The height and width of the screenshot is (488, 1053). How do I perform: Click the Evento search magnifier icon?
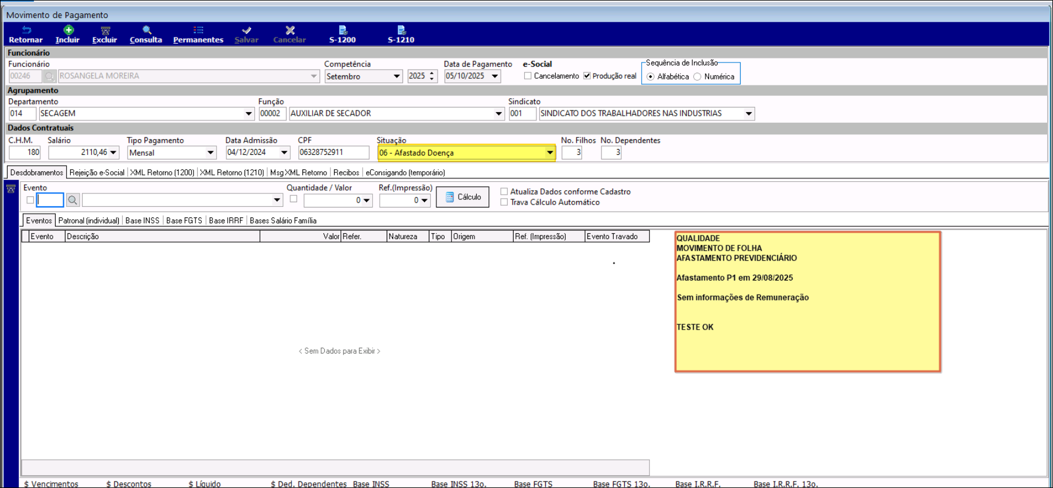click(73, 200)
